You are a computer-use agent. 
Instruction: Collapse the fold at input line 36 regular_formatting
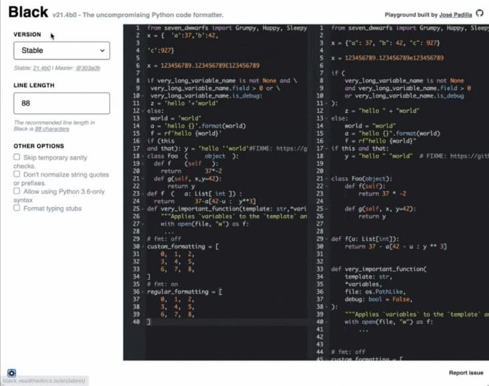[x=143, y=292]
